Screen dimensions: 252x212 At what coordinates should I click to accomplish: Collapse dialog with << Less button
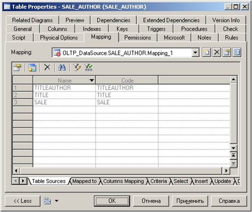(22, 201)
